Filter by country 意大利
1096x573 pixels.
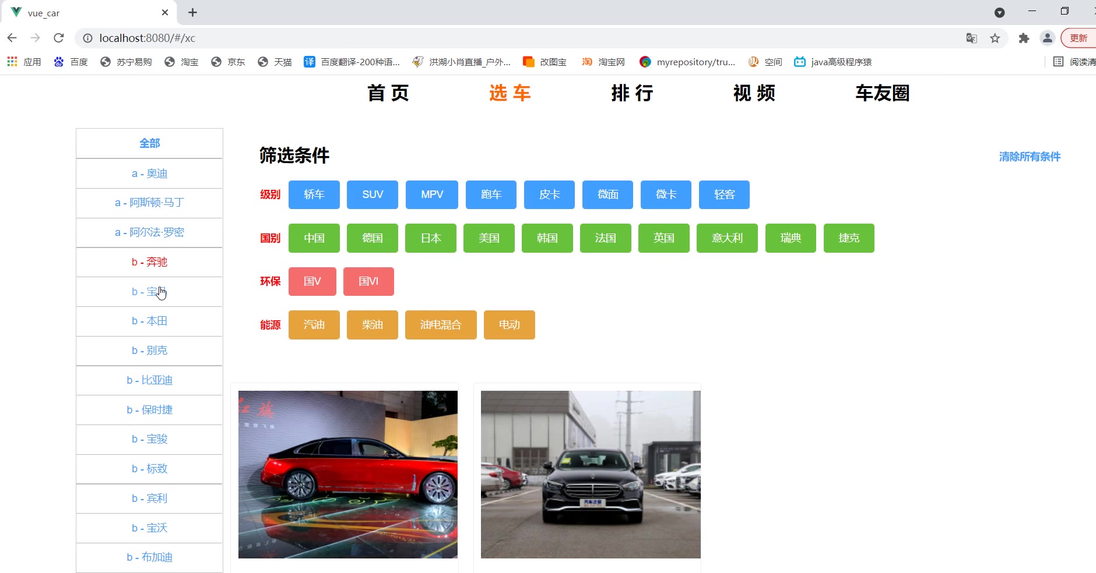coord(727,238)
